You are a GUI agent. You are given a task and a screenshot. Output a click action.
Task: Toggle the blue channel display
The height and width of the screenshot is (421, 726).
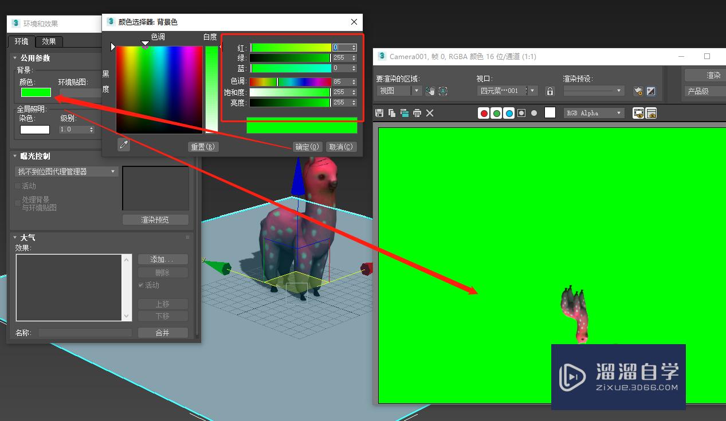(509, 113)
